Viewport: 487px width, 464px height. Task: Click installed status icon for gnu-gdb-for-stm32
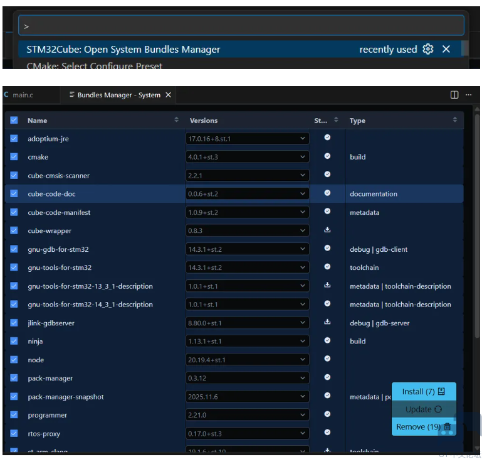(x=327, y=248)
